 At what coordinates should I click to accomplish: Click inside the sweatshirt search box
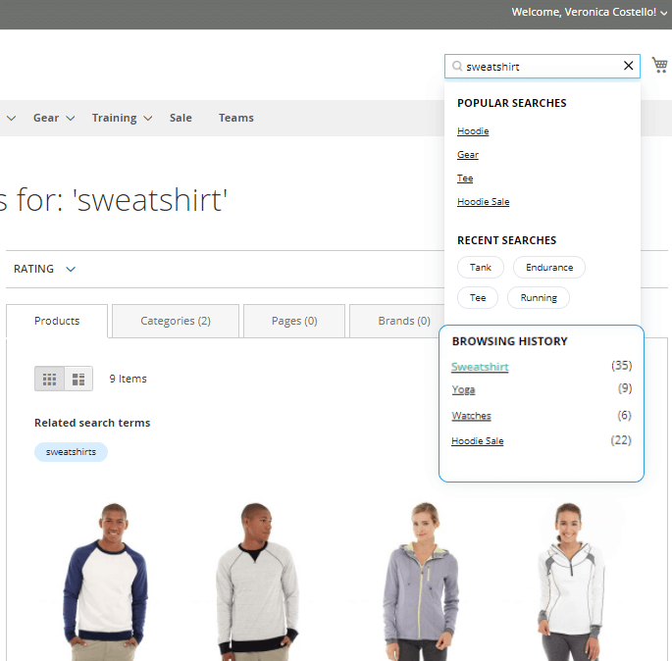pos(540,67)
